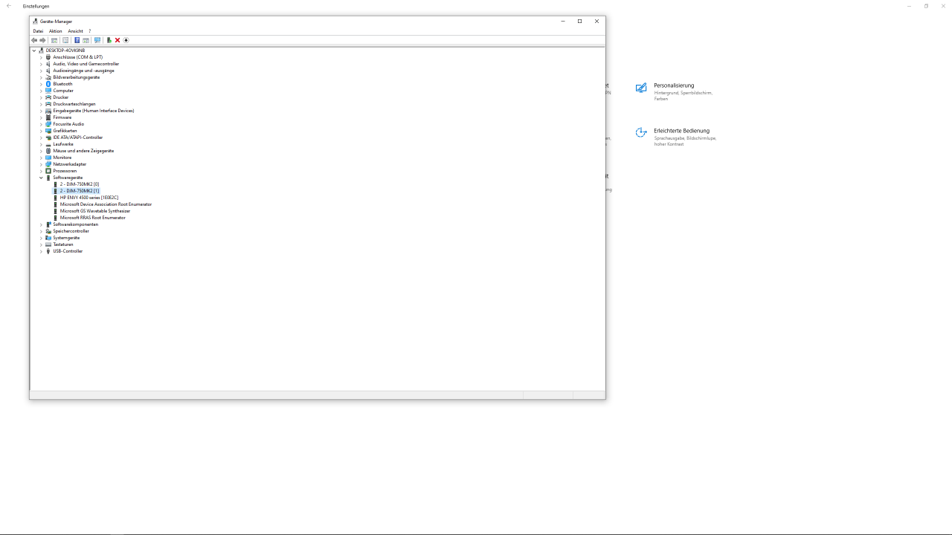Screen dimensions: 952x535
Task: Minimize the Geräte-Manager window
Action: [563, 21]
